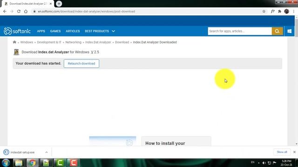The height and width of the screenshot is (167, 298).
Task: Close the downloads bar
Action: 294,152
